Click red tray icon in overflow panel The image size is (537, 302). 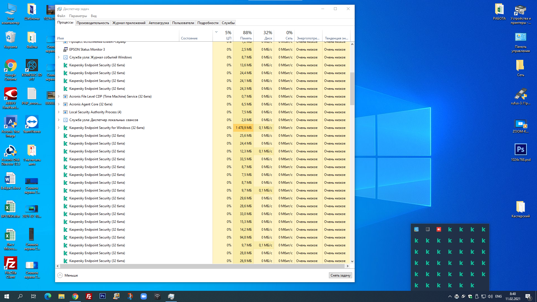439,229
